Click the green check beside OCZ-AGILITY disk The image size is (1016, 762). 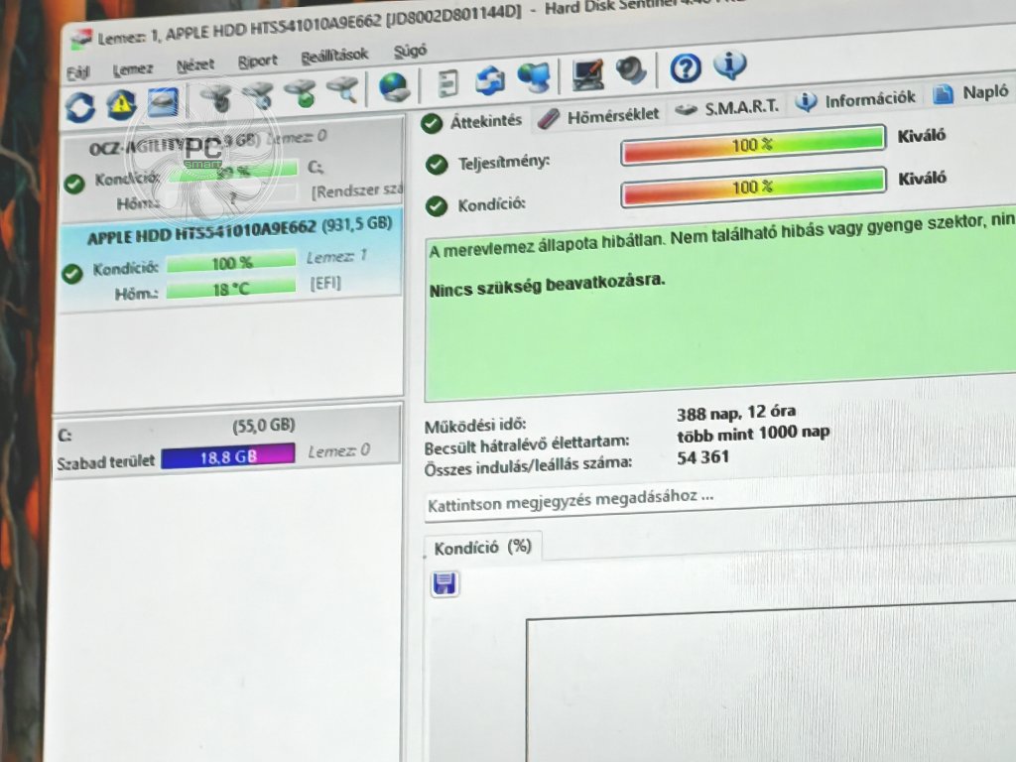coord(74,184)
